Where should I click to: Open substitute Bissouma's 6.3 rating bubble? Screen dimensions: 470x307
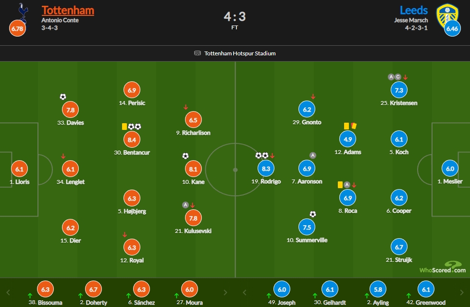point(45,289)
